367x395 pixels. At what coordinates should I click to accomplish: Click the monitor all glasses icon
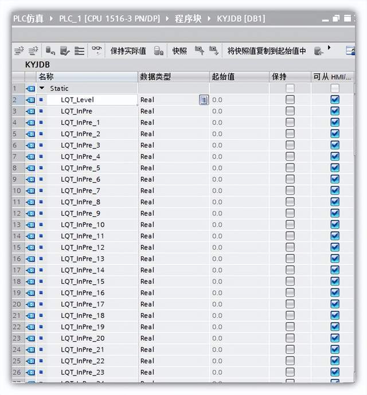pos(96,50)
